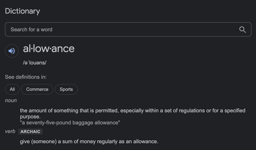The width and height of the screenshot is (256, 150).
Task: Click the word 'permitted' in noun definition
Action: click(x=106, y=111)
